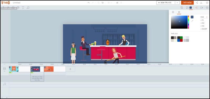Viewport: 210px width, 99px height.
Task: Open the Text tool icon
Action: click(x=23, y=8)
